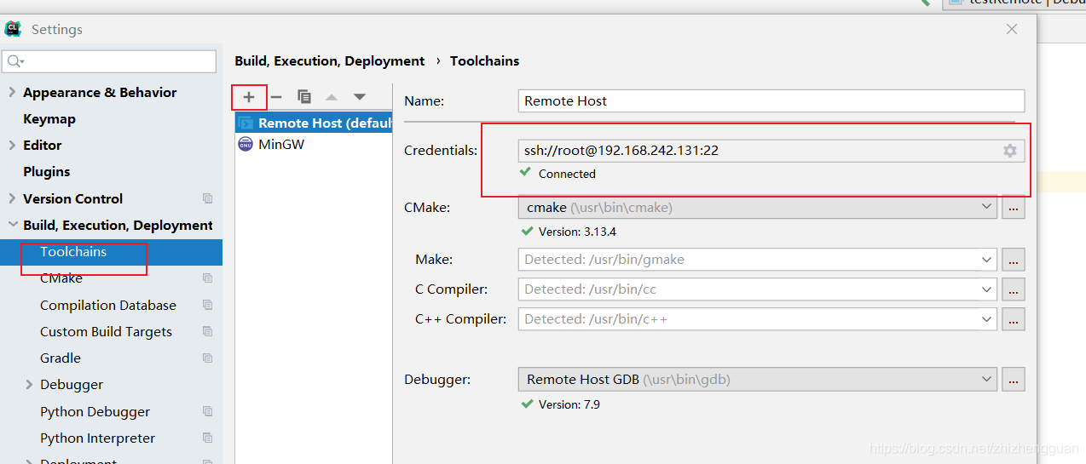Move toolchain down with arrow icon
This screenshot has width=1086, height=464.
360,97
